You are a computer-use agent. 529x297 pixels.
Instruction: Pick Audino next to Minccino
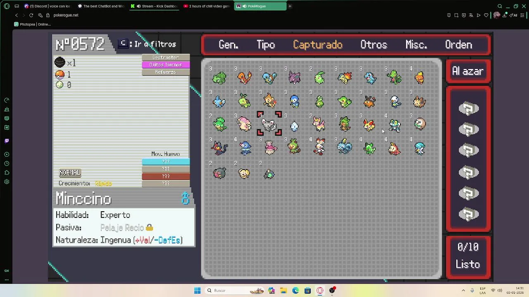(244, 124)
